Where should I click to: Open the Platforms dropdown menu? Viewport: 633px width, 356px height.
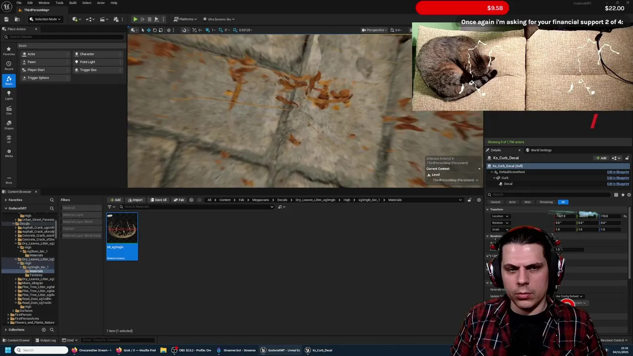tap(185, 19)
